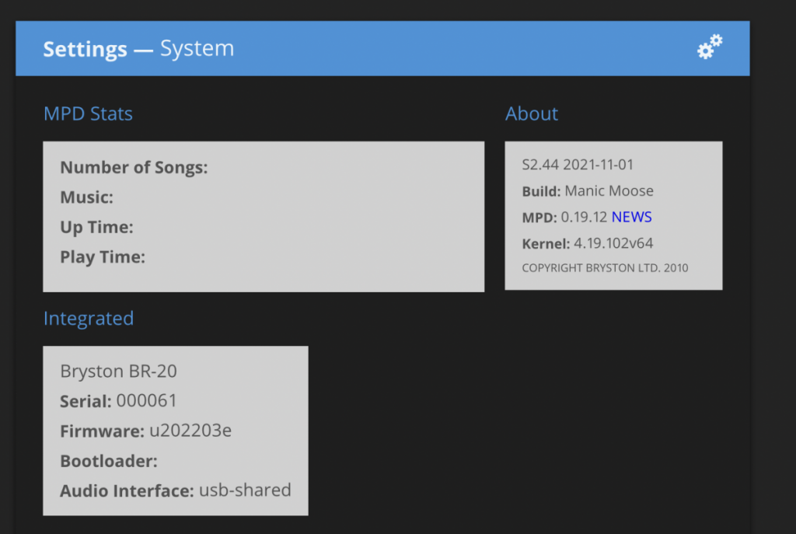Open the settings gears icon

[710, 47]
